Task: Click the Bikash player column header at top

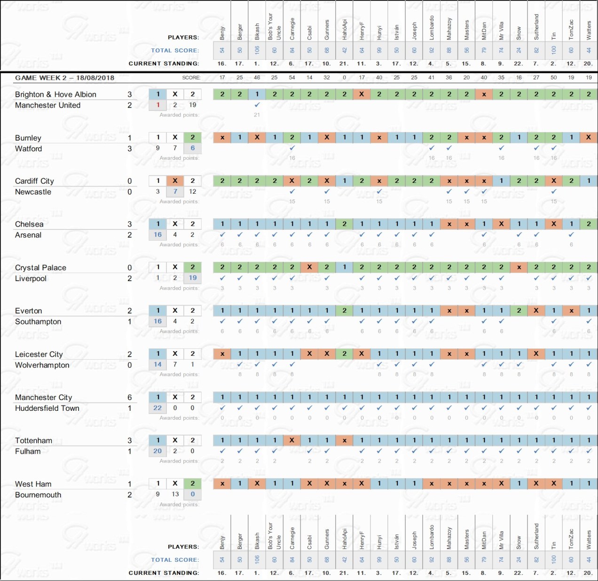Action: point(257,31)
